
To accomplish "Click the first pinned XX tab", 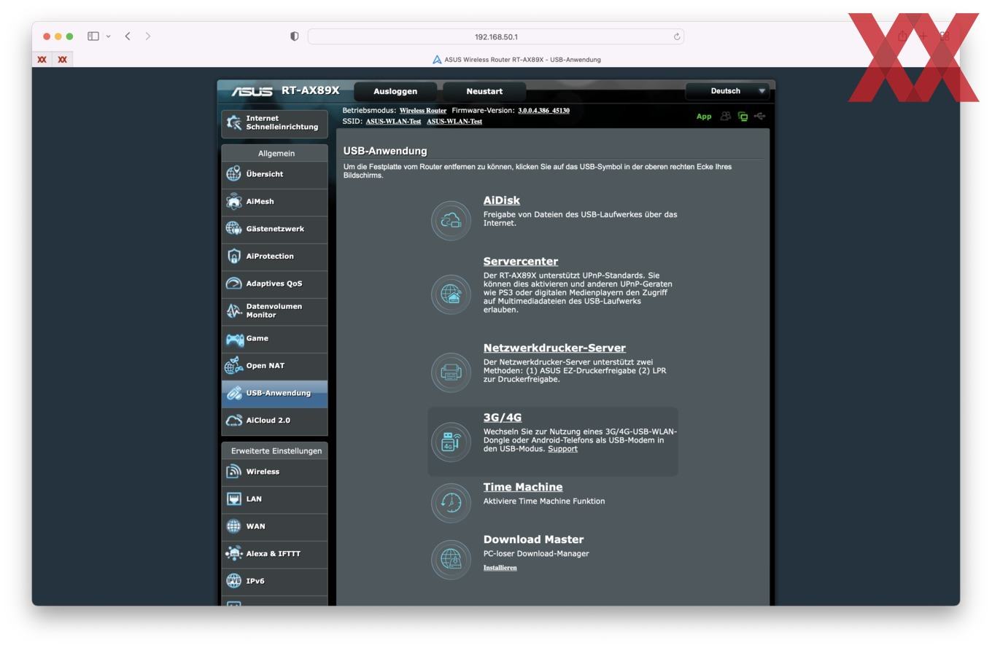I will pyautogui.click(x=42, y=60).
